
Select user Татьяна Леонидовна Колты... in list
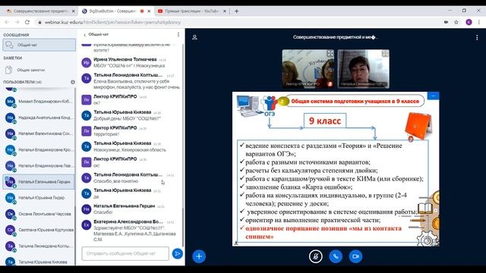pyautogui.click(x=39, y=246)
